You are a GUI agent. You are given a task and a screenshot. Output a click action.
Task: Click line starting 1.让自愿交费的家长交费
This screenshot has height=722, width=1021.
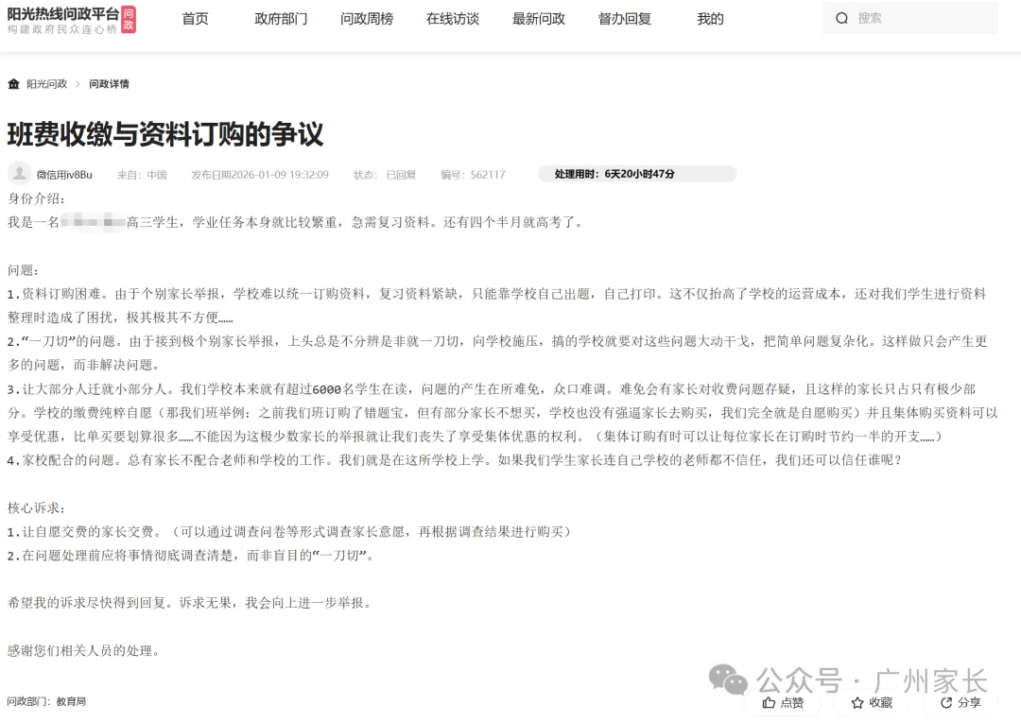pyautogui.click(x=290, y=532)
